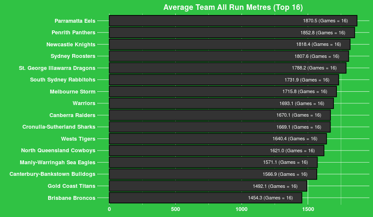Select the Cronulla-Sutherland Sharks bar
The height and width of the screenshot is (217, 373).
(220, 127)
